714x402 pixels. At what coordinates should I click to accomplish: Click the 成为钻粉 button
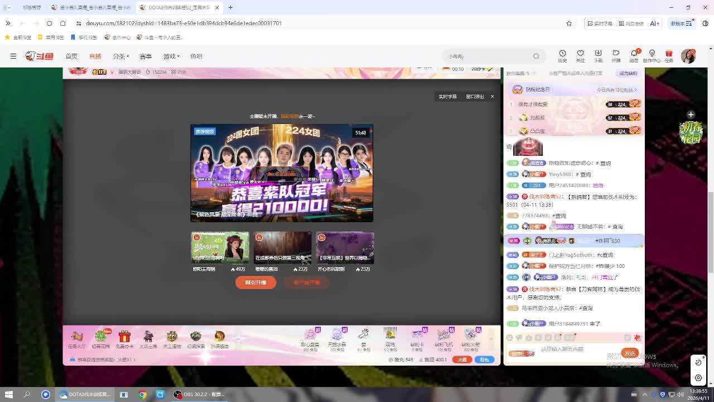pos(628,73)
